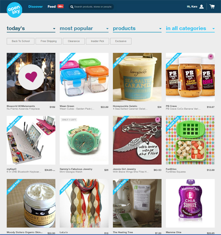
Task: Toggle the Clearance filter
Action: point(74,41)
